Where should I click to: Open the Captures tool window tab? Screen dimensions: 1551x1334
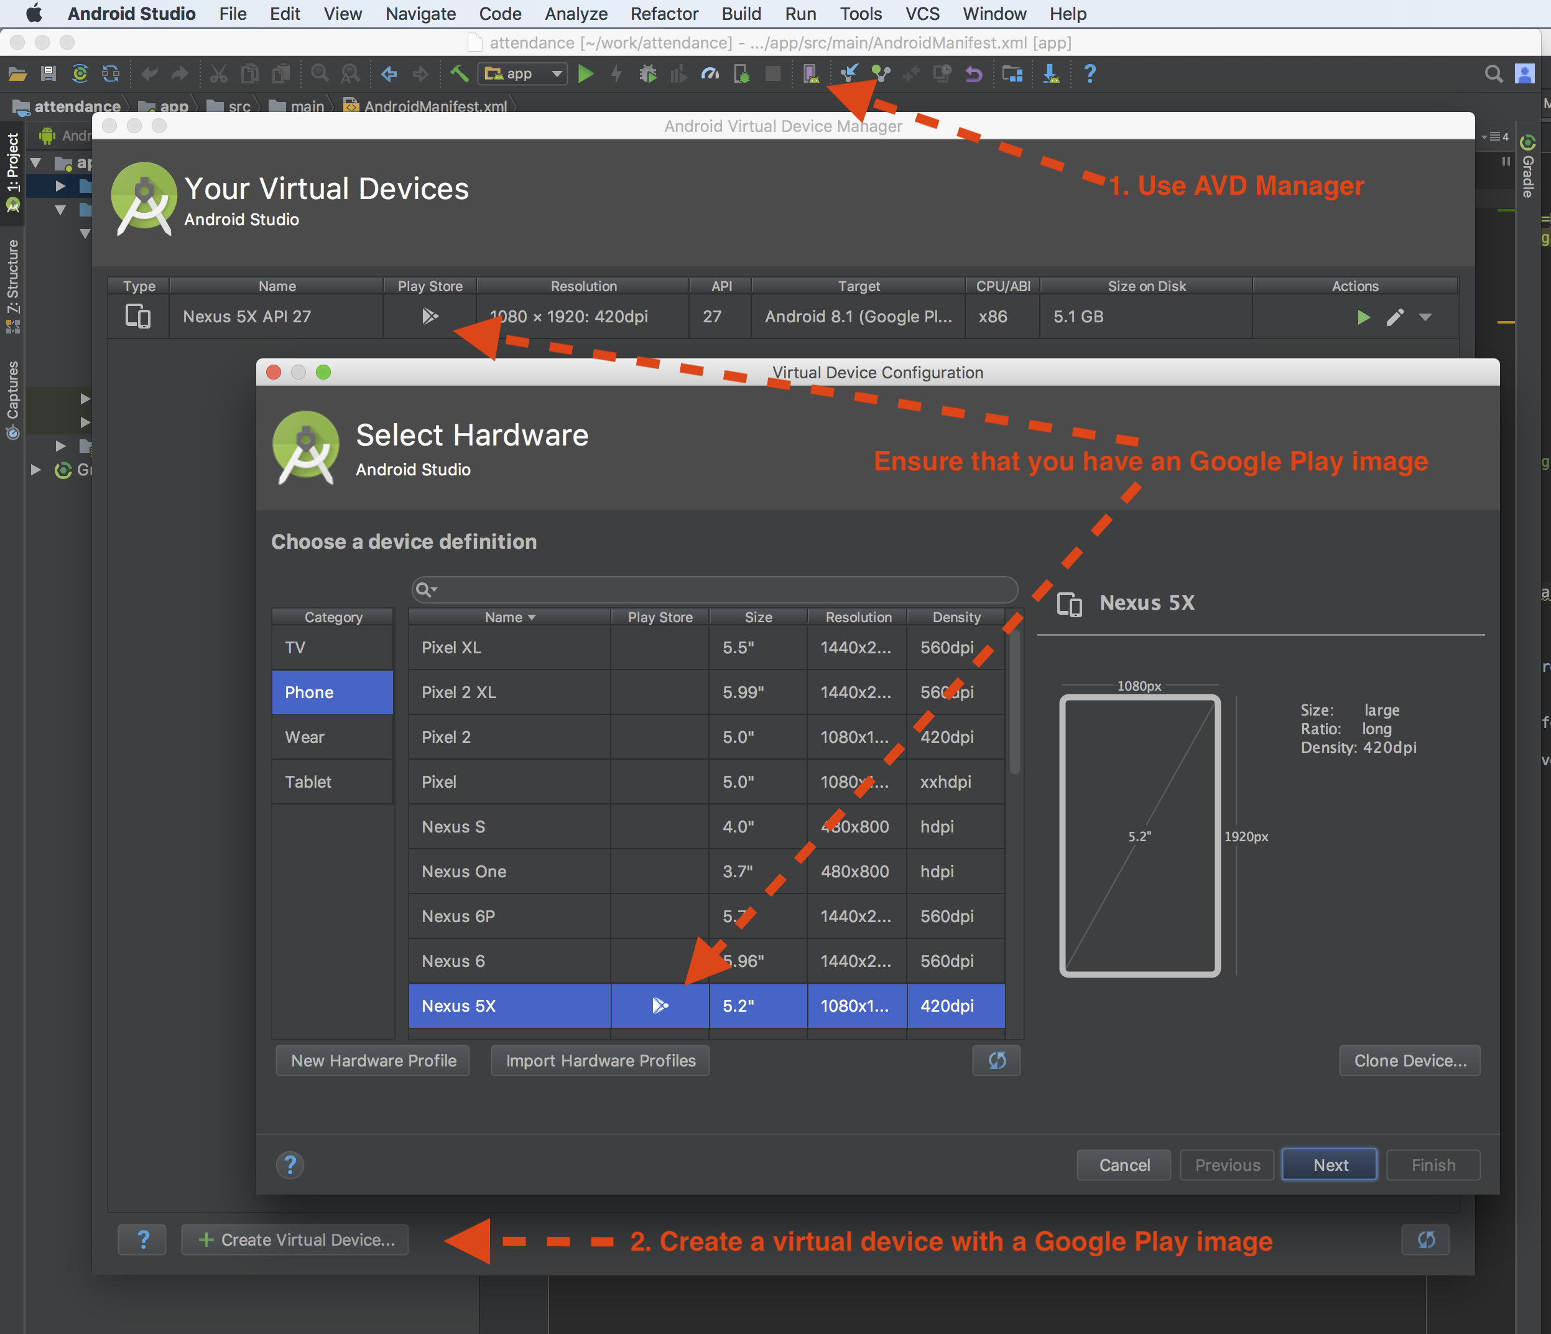click(12, 400)
